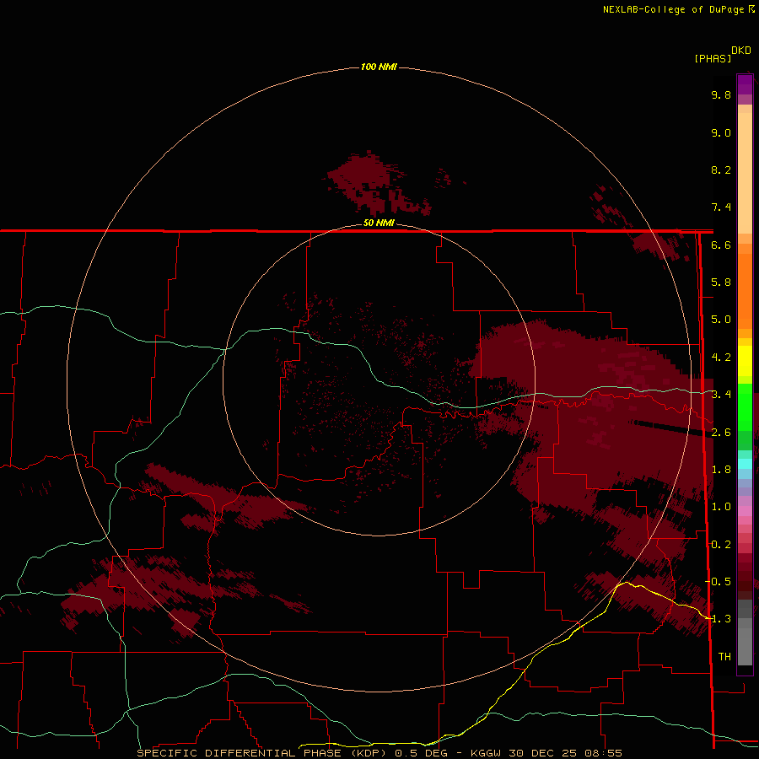Pick the bright green band on color bar
Screen dimensions: 759x759
pos(745,406)
